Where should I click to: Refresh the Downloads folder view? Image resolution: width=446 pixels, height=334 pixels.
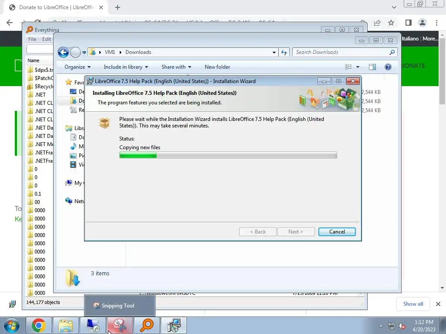284,52
